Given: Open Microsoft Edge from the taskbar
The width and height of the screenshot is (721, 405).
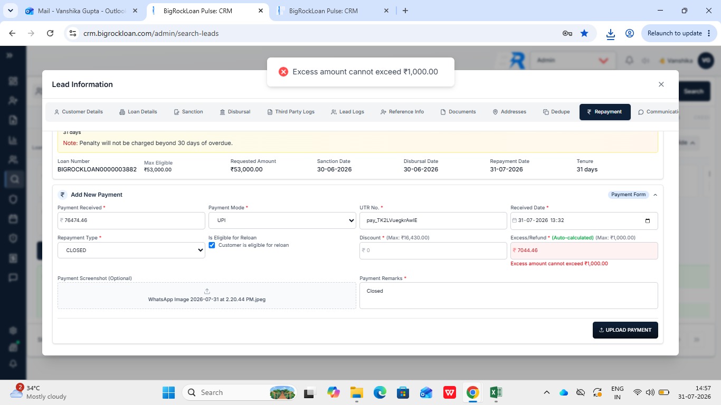Looking at the screenshot, I should pos(380,392).
